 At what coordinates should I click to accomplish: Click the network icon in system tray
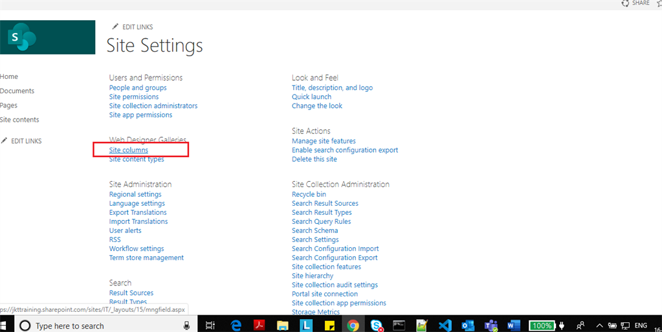[x=625, y=326]
